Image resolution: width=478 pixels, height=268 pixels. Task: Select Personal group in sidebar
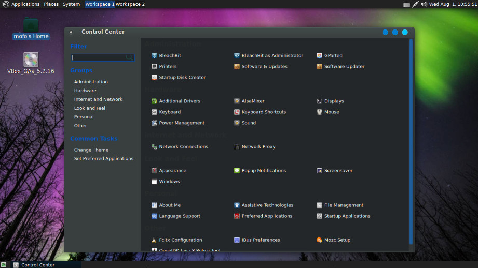click(84, 117)
